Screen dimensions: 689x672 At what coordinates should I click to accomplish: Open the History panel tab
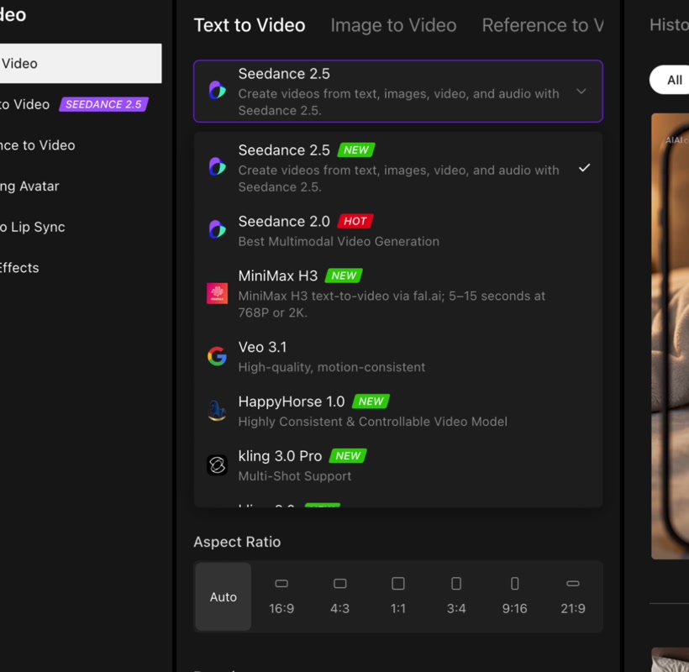click(669, 24)
